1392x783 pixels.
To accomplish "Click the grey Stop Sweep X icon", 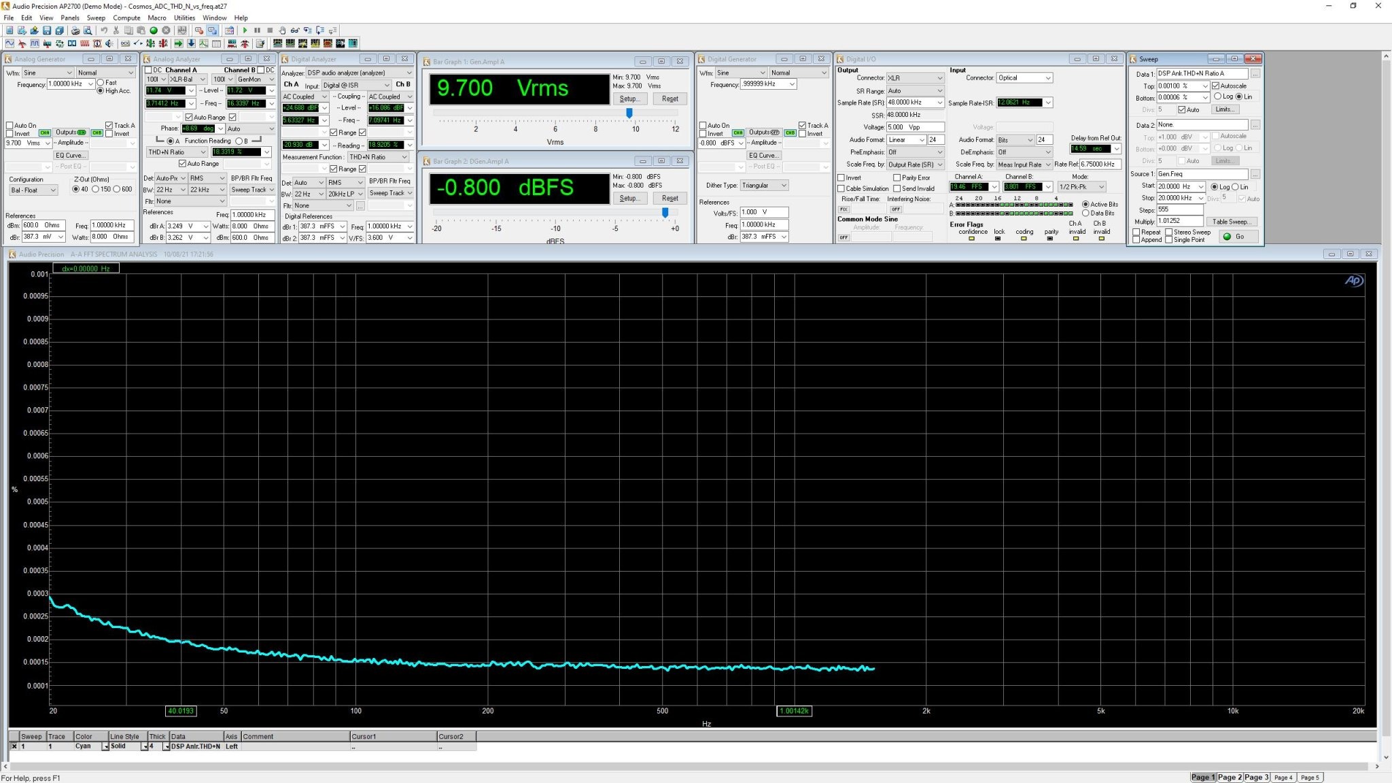I will 166,30.
